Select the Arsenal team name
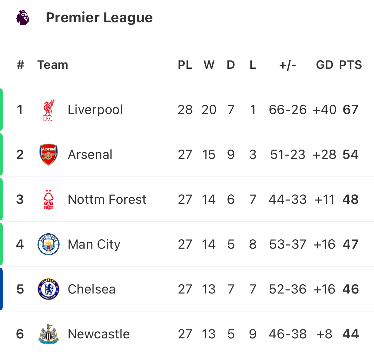The image size is (374, 360). click(90, 155)
